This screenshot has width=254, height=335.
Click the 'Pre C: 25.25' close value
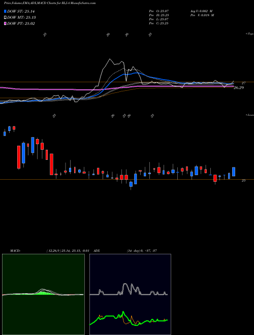pyautogui.click(x=159, y=23)
